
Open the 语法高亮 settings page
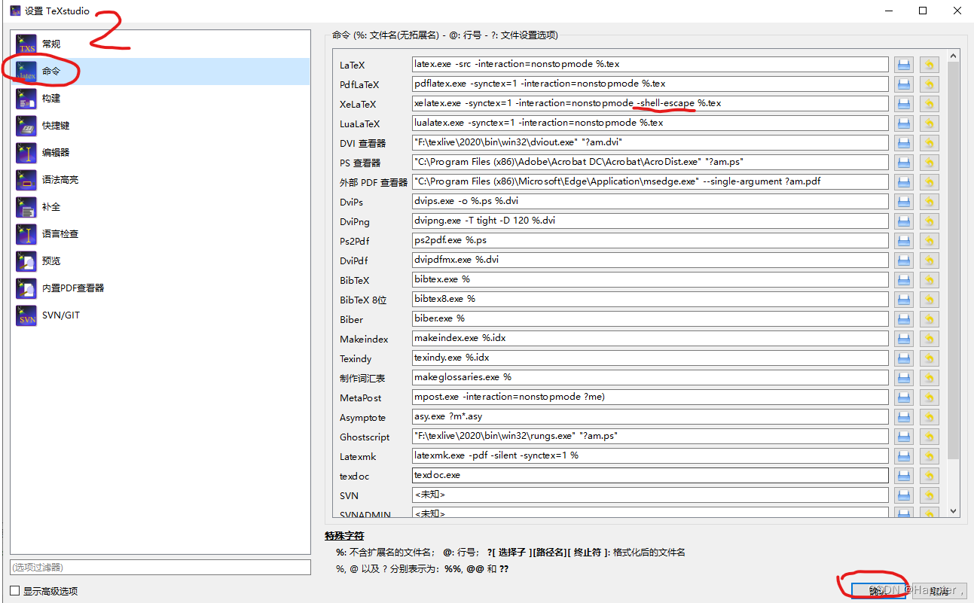[x=160, y=180]
